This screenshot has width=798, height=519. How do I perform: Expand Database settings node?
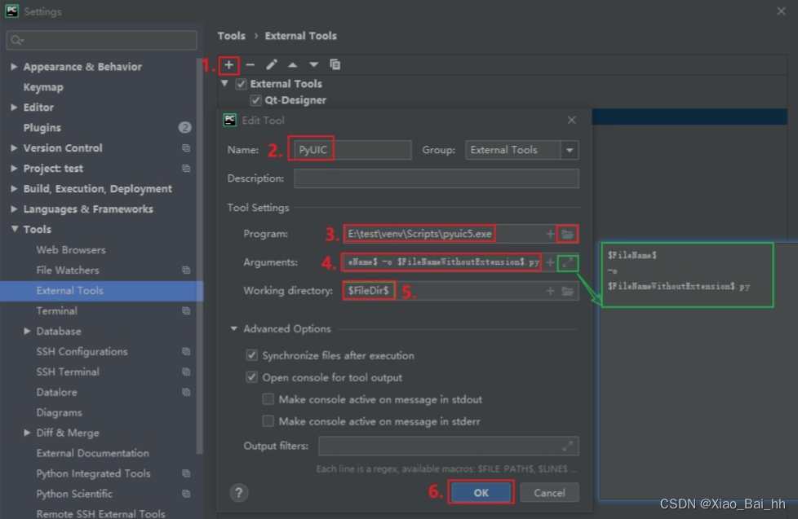coord(27,331)
